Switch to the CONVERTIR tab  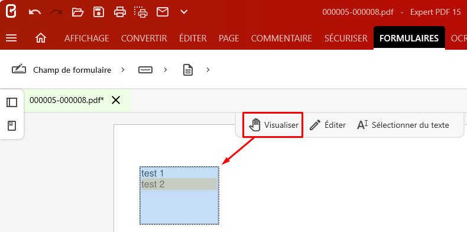tap(144, 38)
